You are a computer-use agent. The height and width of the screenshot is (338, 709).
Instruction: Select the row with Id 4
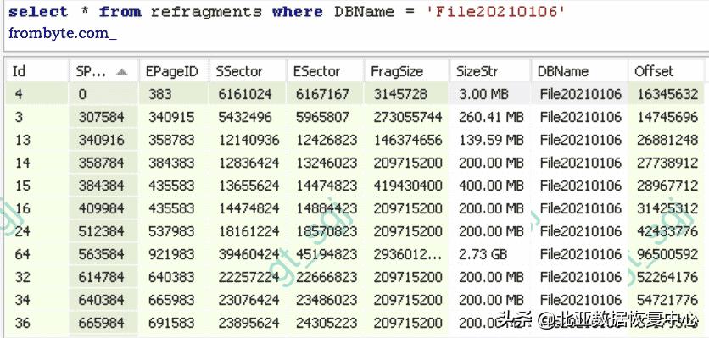tap(354, 94)
